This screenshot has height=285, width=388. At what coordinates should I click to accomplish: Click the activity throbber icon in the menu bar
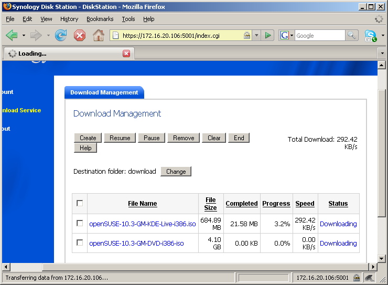pos(379,19)
